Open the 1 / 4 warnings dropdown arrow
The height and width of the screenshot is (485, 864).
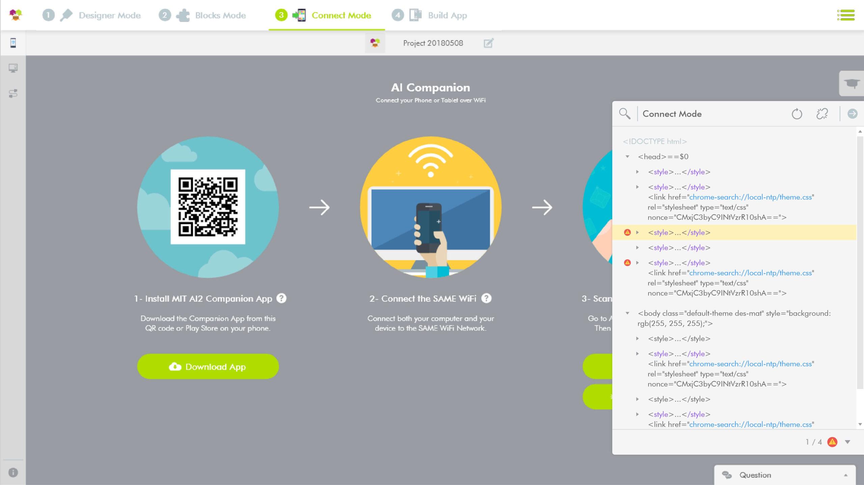click(x=847, y=442)
